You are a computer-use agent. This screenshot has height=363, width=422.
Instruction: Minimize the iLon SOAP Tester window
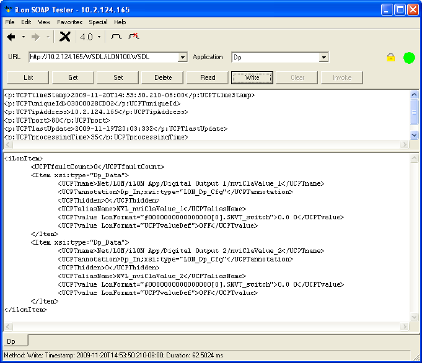[x=387, y=10]
